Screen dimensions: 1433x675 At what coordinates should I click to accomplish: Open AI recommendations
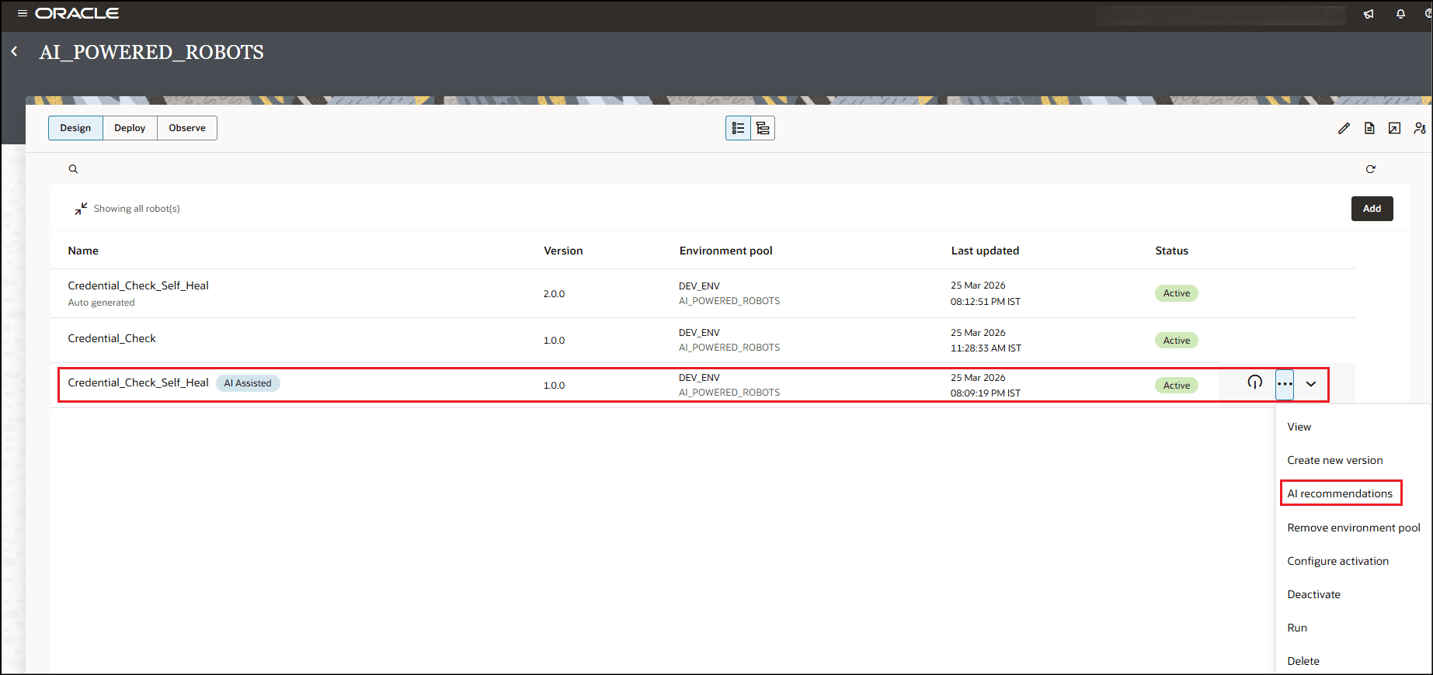coord(1340,493)
